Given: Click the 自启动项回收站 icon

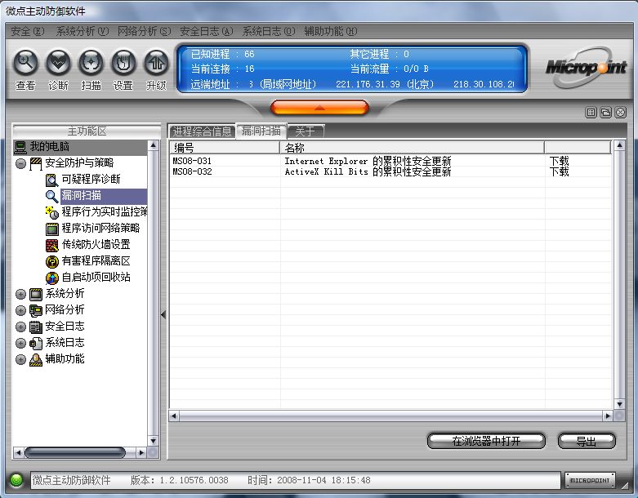Looking at the screenshot, I should tap(52, 278).
